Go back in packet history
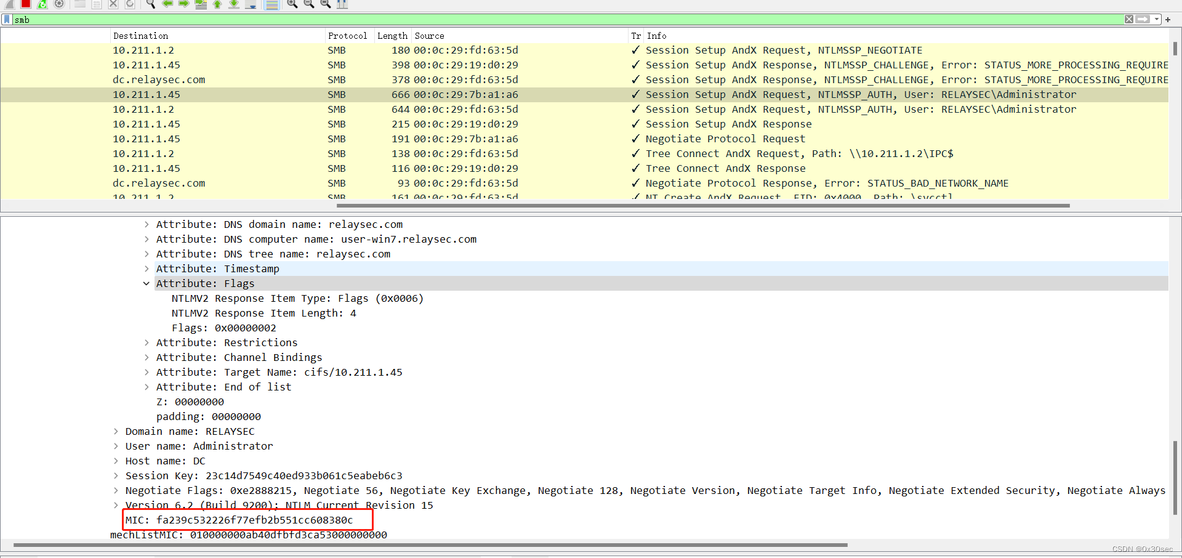 [x=167, y=4]
